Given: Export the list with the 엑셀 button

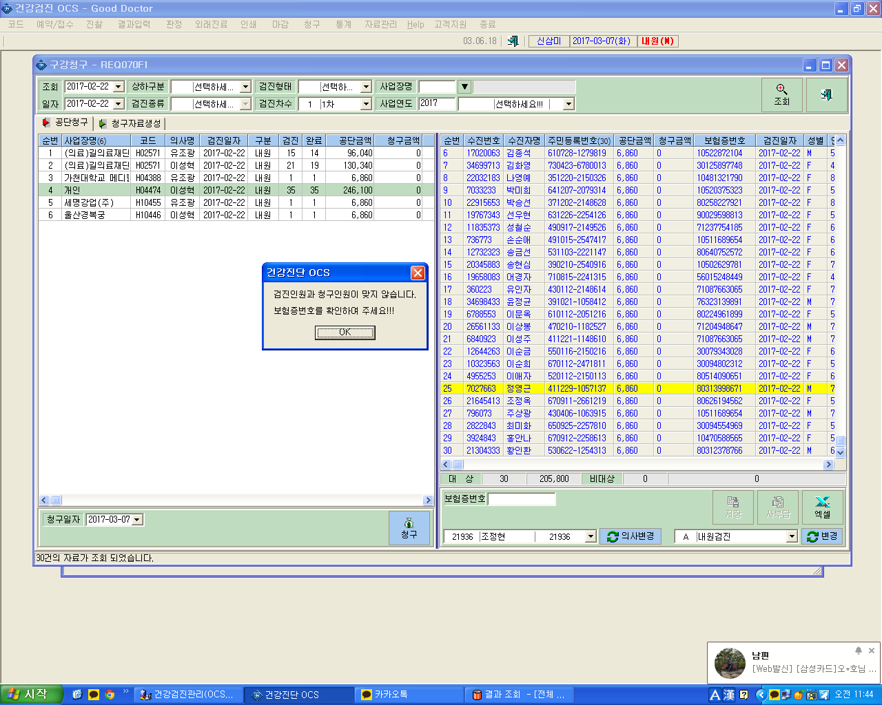Looking at the screenshot, I should coord(822,507).
